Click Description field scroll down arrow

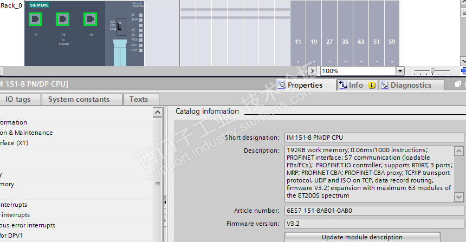click(x=459, y=197)
